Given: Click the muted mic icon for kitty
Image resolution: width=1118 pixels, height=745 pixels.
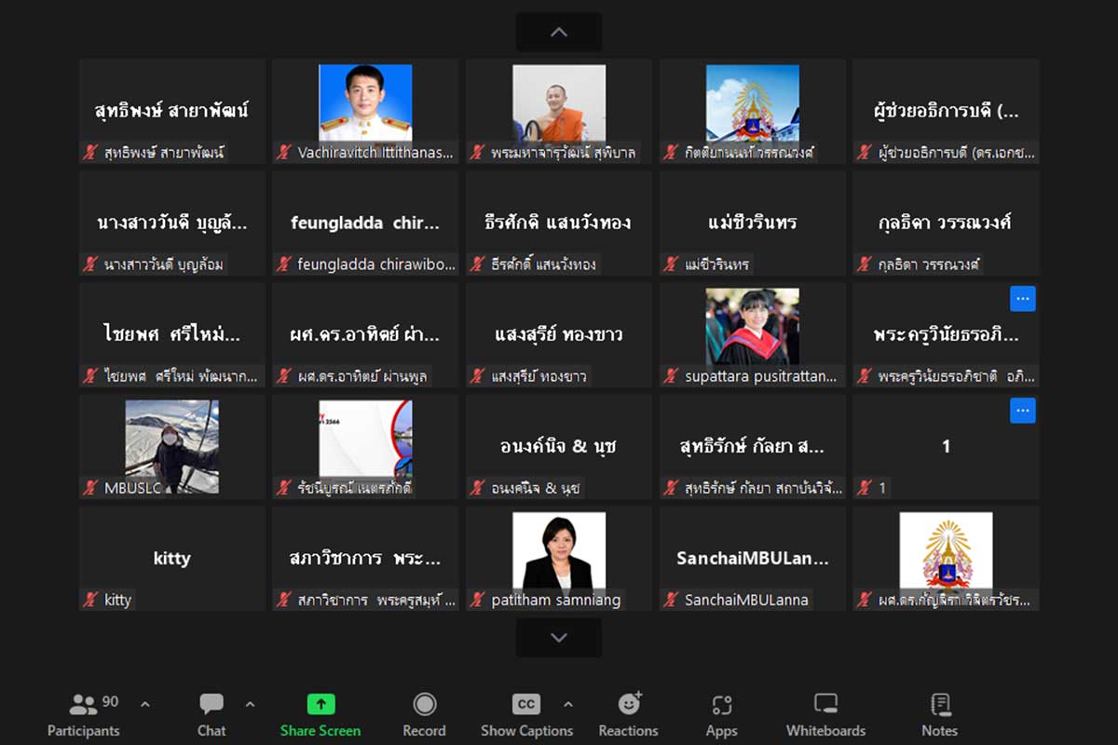Looking at the screenshot, I should point(90,600).
